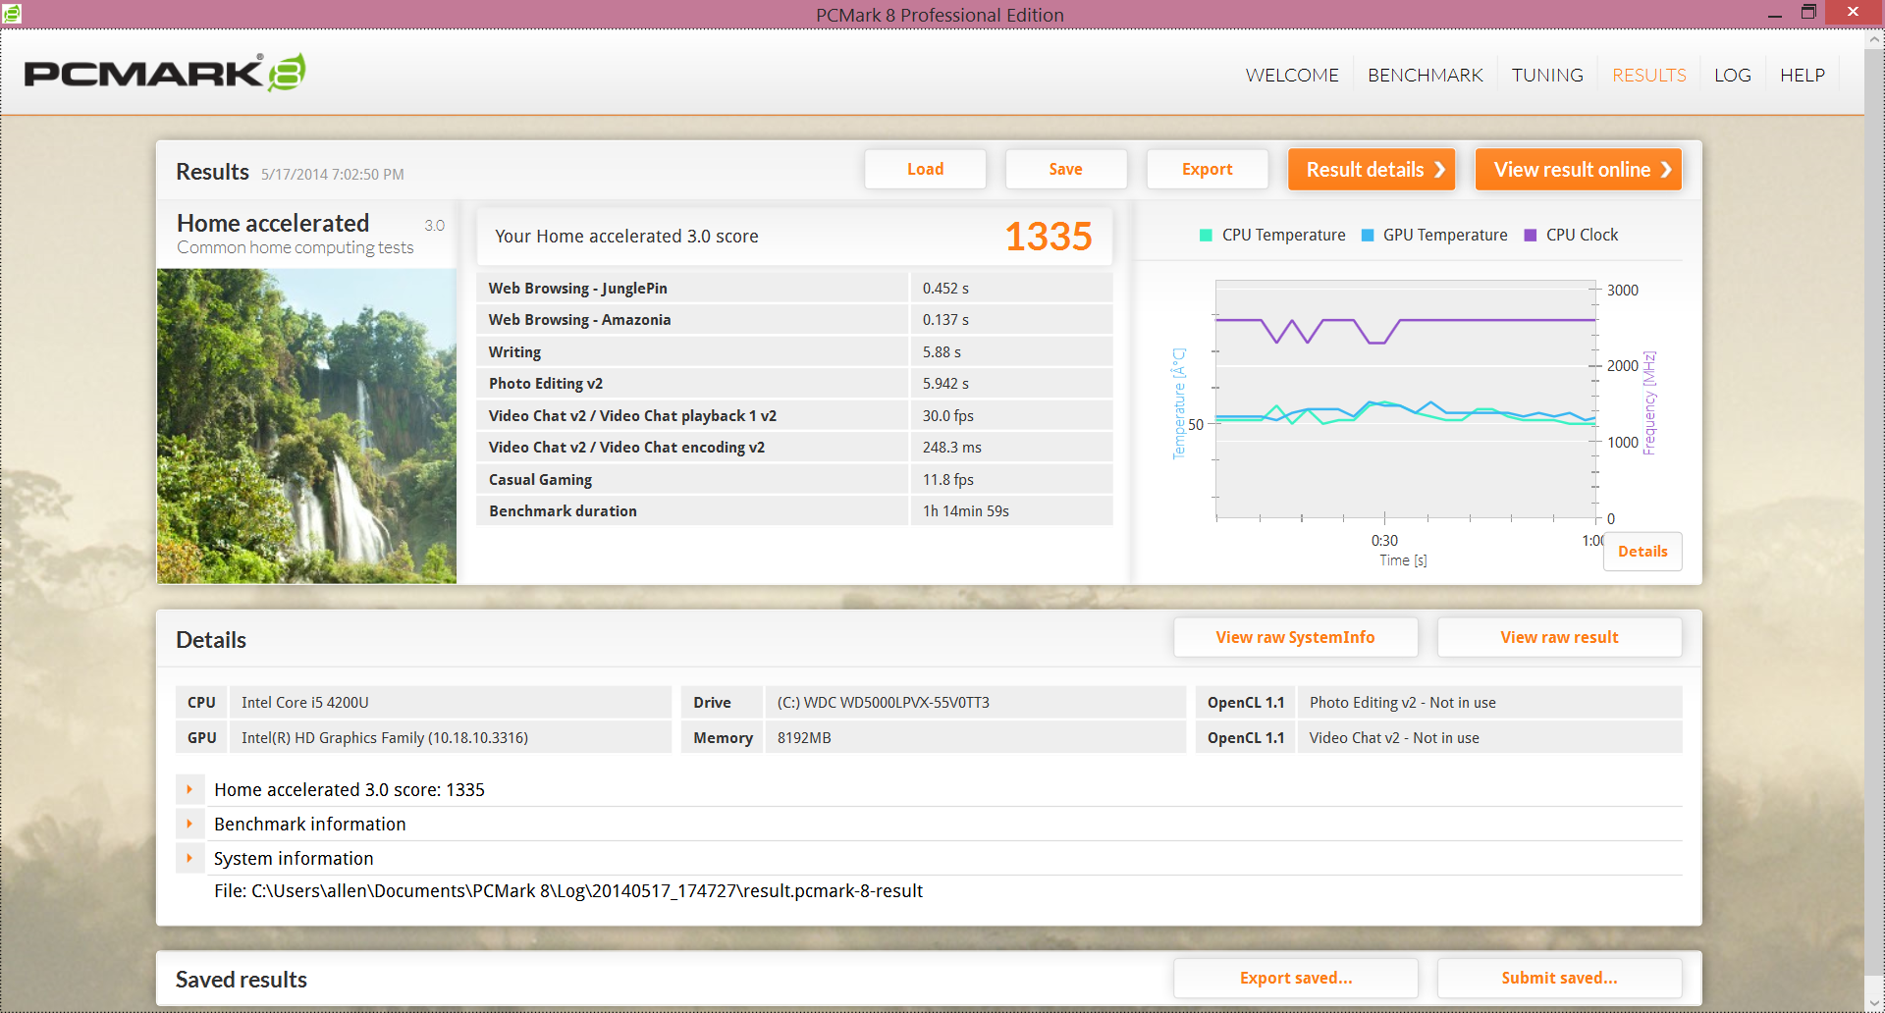Click View raw result
The height and width of the screenshot is (1013, 1885).
pos(1559,637)
